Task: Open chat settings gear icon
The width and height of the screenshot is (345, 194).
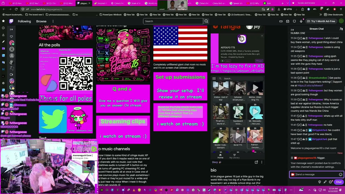Action: pyautogui.click(x=330, y=182)
